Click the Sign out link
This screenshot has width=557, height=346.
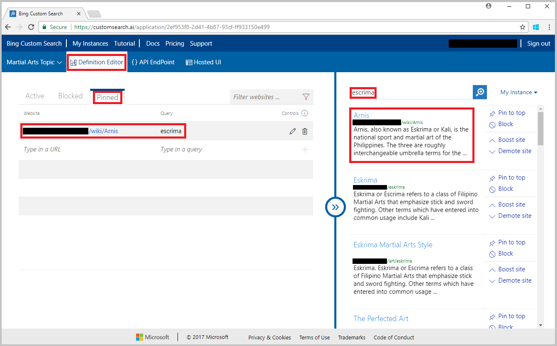(x=538, y=43)
